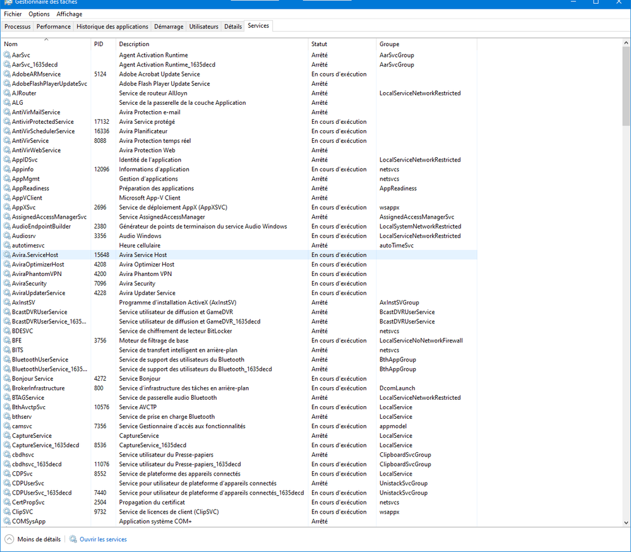The width and height of the screenshot is (631, 552).
Task: Click the gear icon beside COMSysApp
Action: point(7,522)
